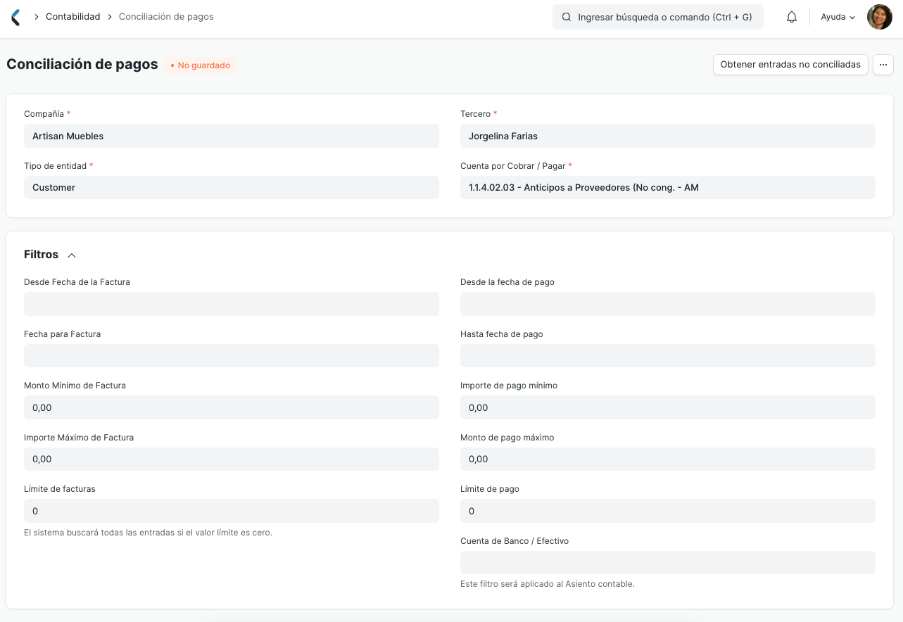Click the Filtros section heading
Screen dimensions: 903x622
pos(41,255)
